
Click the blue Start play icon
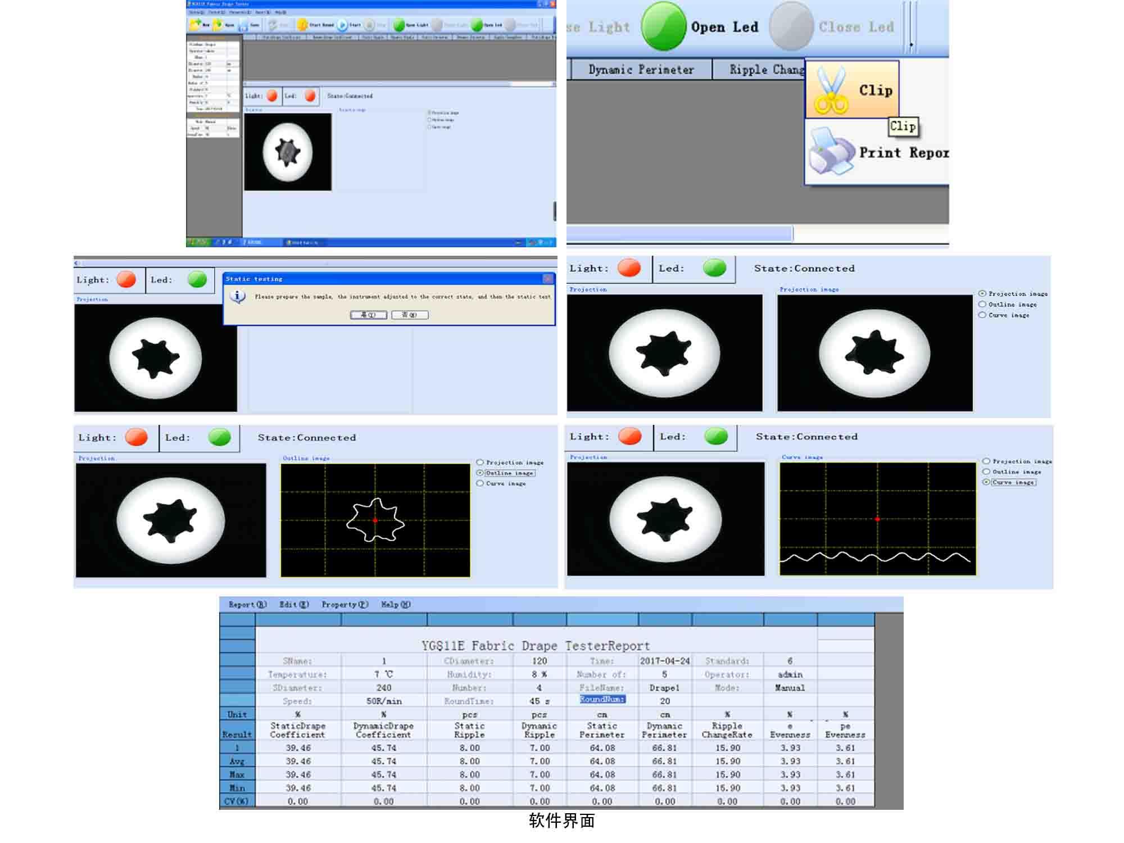pos(342,25)
